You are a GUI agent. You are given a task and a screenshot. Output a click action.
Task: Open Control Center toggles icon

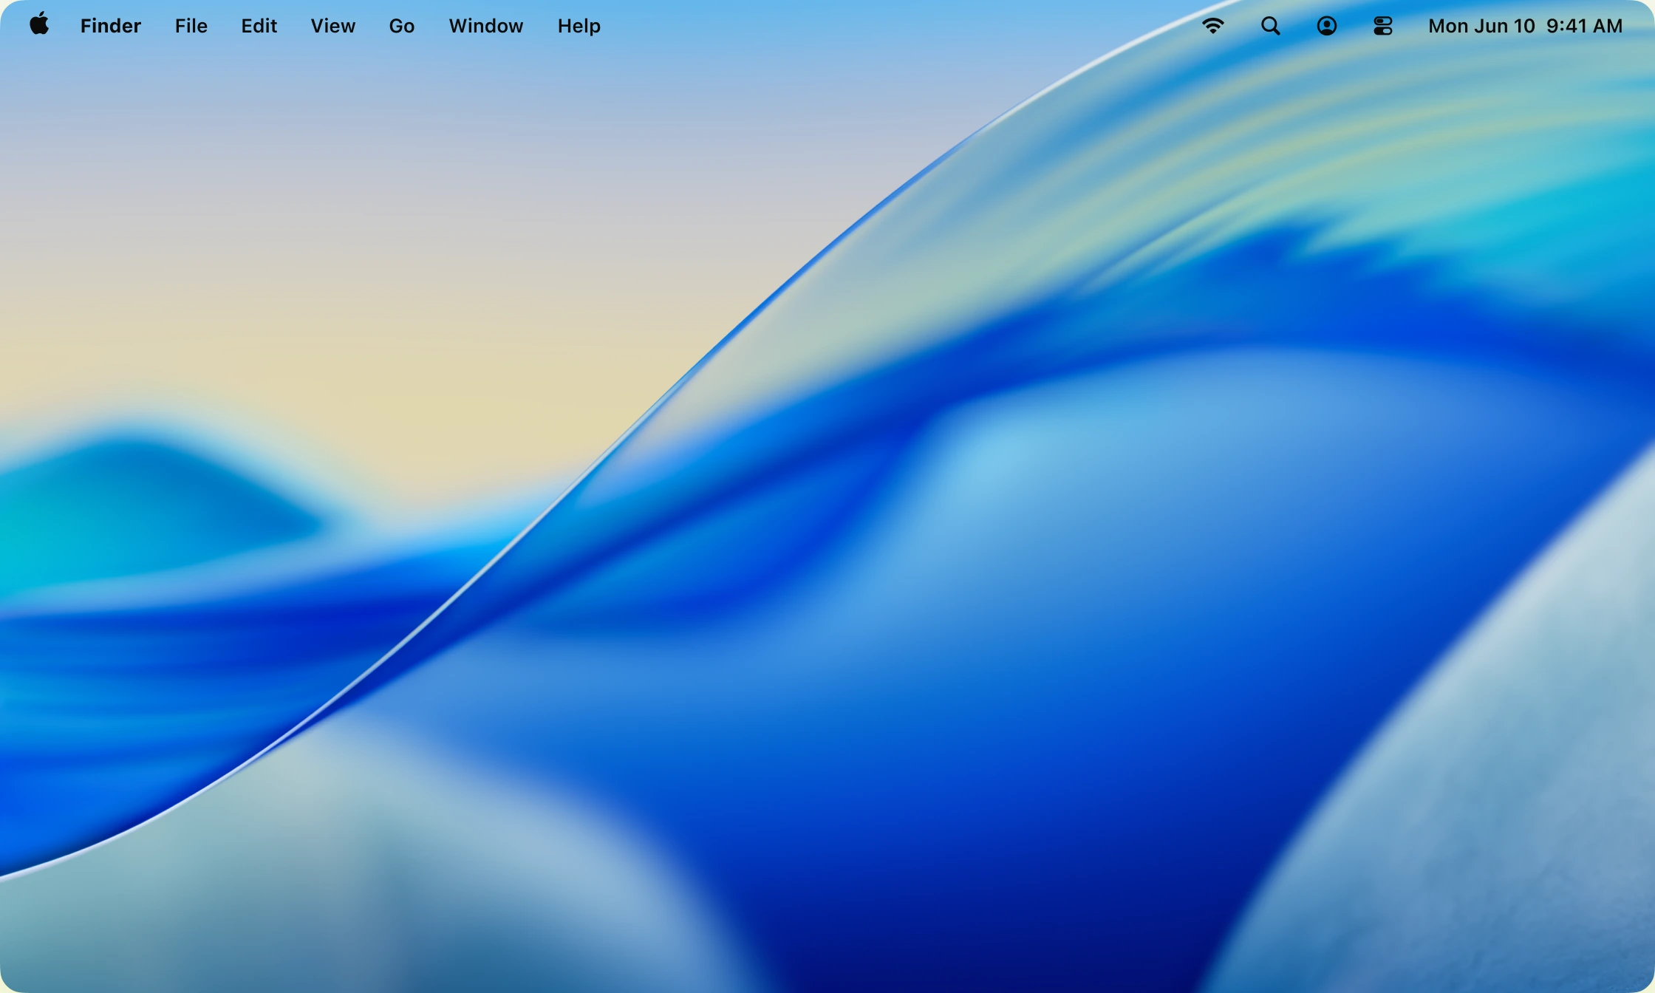1382,26
